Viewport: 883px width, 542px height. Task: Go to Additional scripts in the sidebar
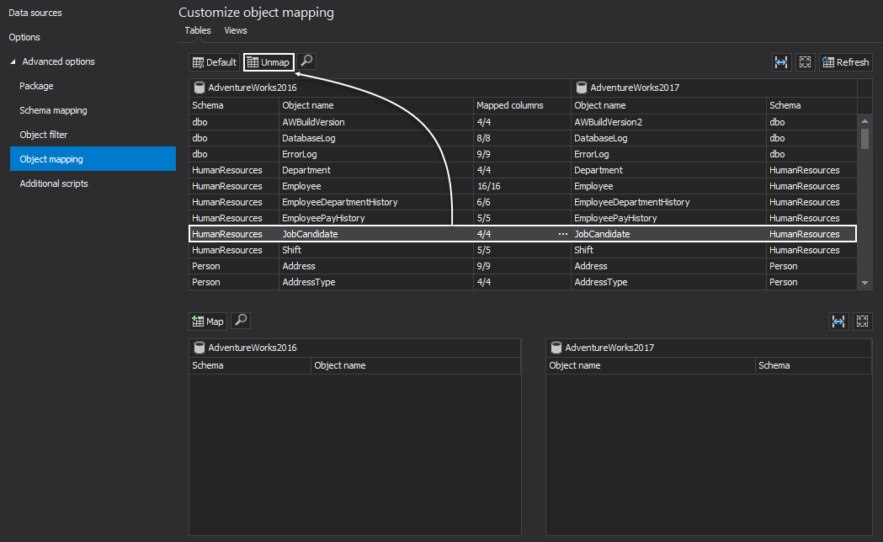54,183
